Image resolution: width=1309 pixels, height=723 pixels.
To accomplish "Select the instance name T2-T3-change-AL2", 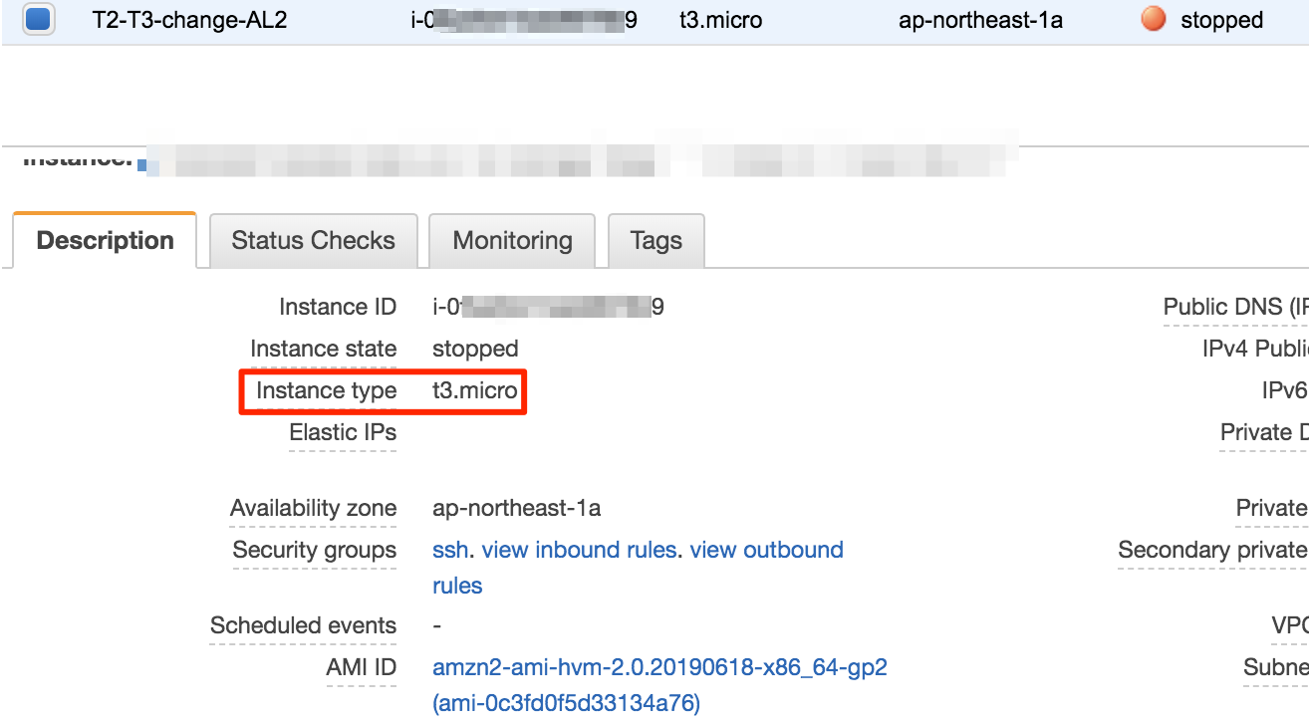I will click(x=189, y=20).
